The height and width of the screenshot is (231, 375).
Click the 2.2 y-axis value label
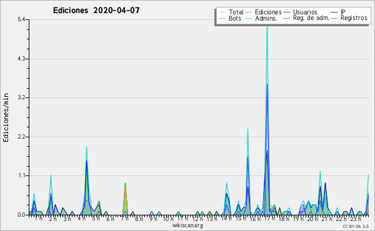tap(21, 137)
